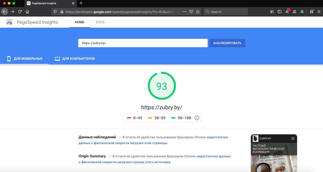Open a new browser tab
Viewport: 323px width, 172px height.
[81, 3]
